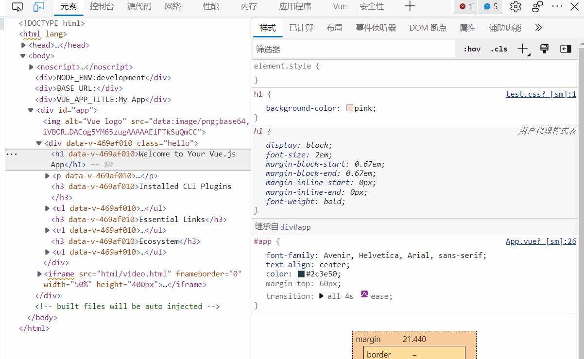Viewport: 584px width, 359px height.
Task: Click the font-size: 2em declaration
Action: (x=299, y=154)
